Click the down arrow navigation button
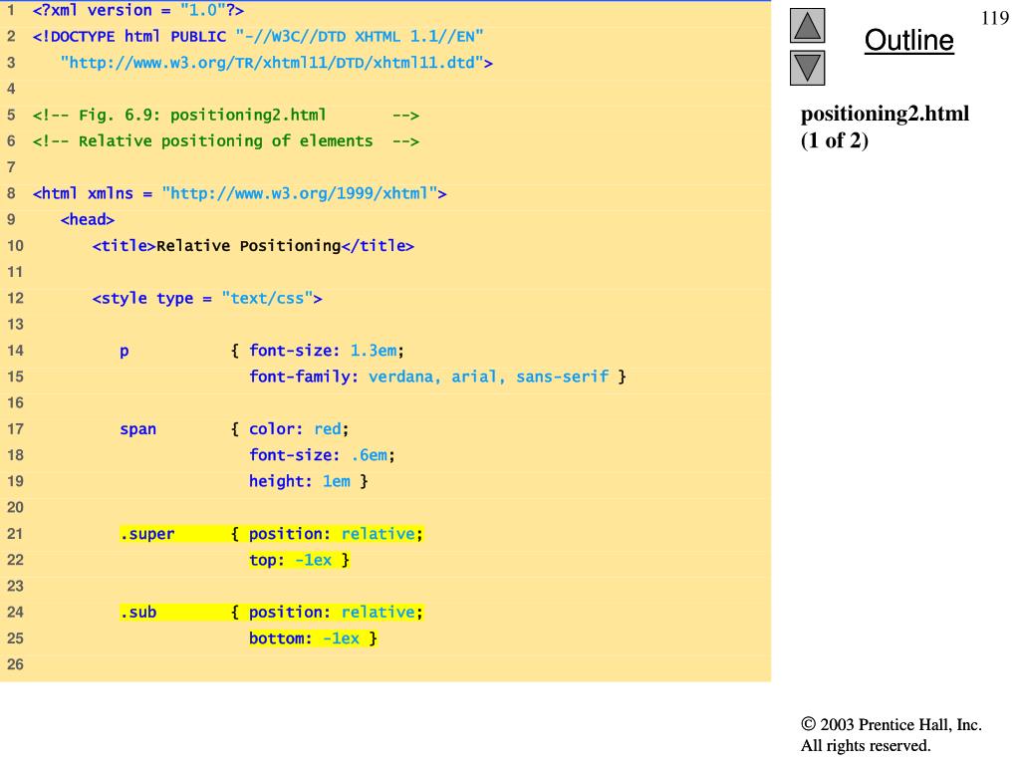The width and height of the screenshot is (1020, 765). click(x=807, y=68)
